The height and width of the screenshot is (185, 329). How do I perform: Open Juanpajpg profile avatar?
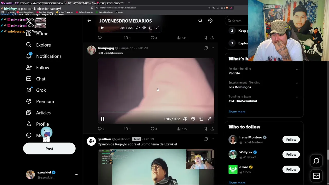(x=91, y=50)
